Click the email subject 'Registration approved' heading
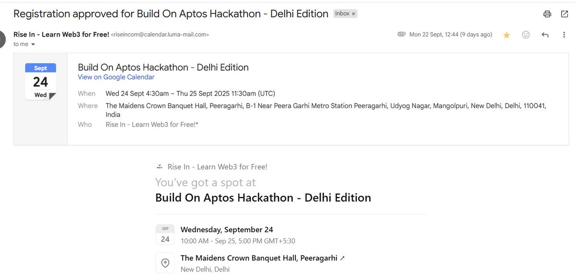This screenshot has height=274, width=577. 171,14
